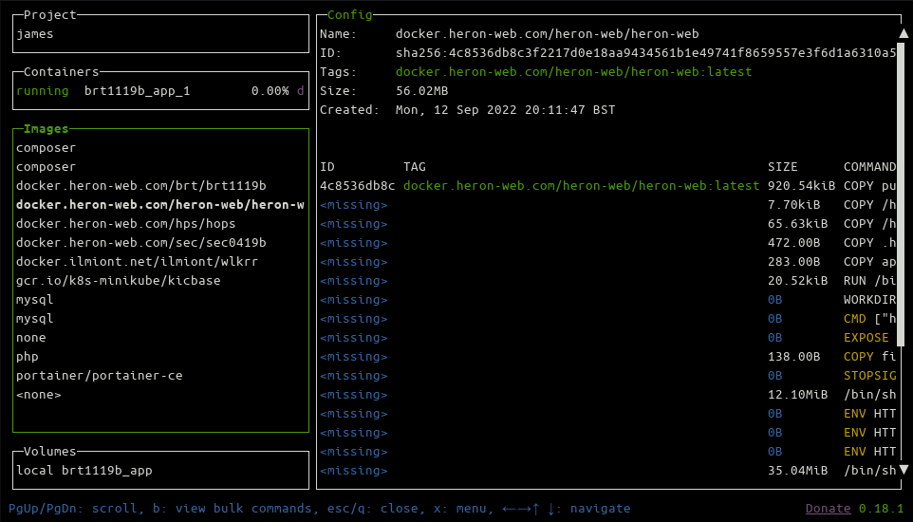Open the Project panel title
913x522 pixels.
tap(50, 14)
